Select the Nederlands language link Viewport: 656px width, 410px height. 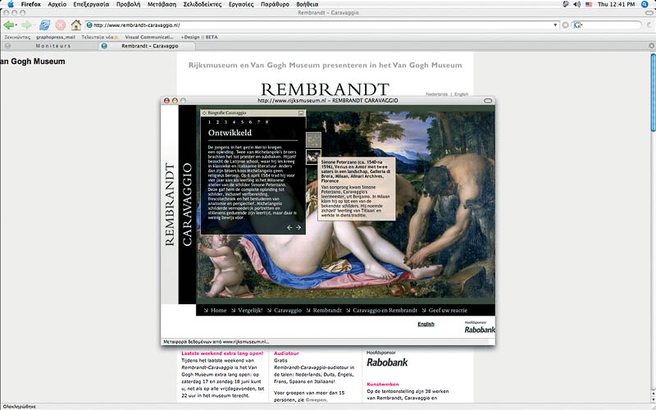click(x=436, y=94)
